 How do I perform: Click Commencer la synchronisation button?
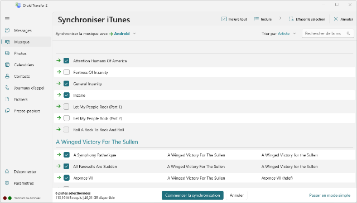coord(192,195)
